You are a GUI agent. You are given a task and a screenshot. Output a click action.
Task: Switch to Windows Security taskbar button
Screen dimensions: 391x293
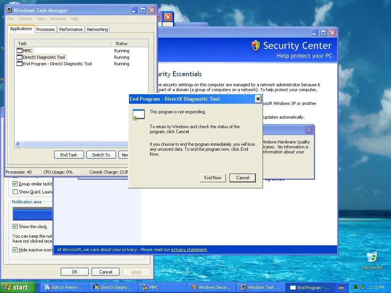point(212,287)
